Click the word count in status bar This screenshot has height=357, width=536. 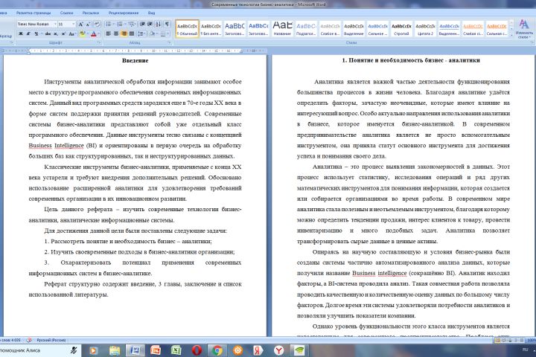pyautogui.click(x=10, y=340)
